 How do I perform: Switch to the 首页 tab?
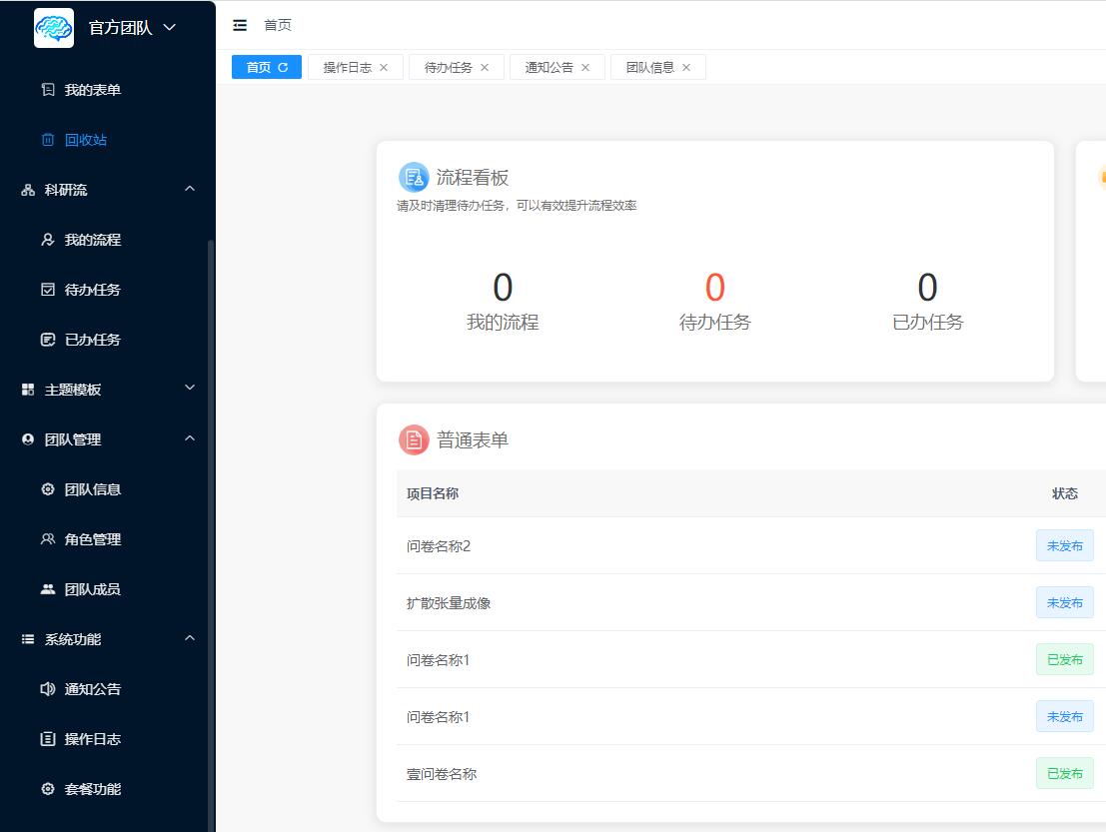267,67
